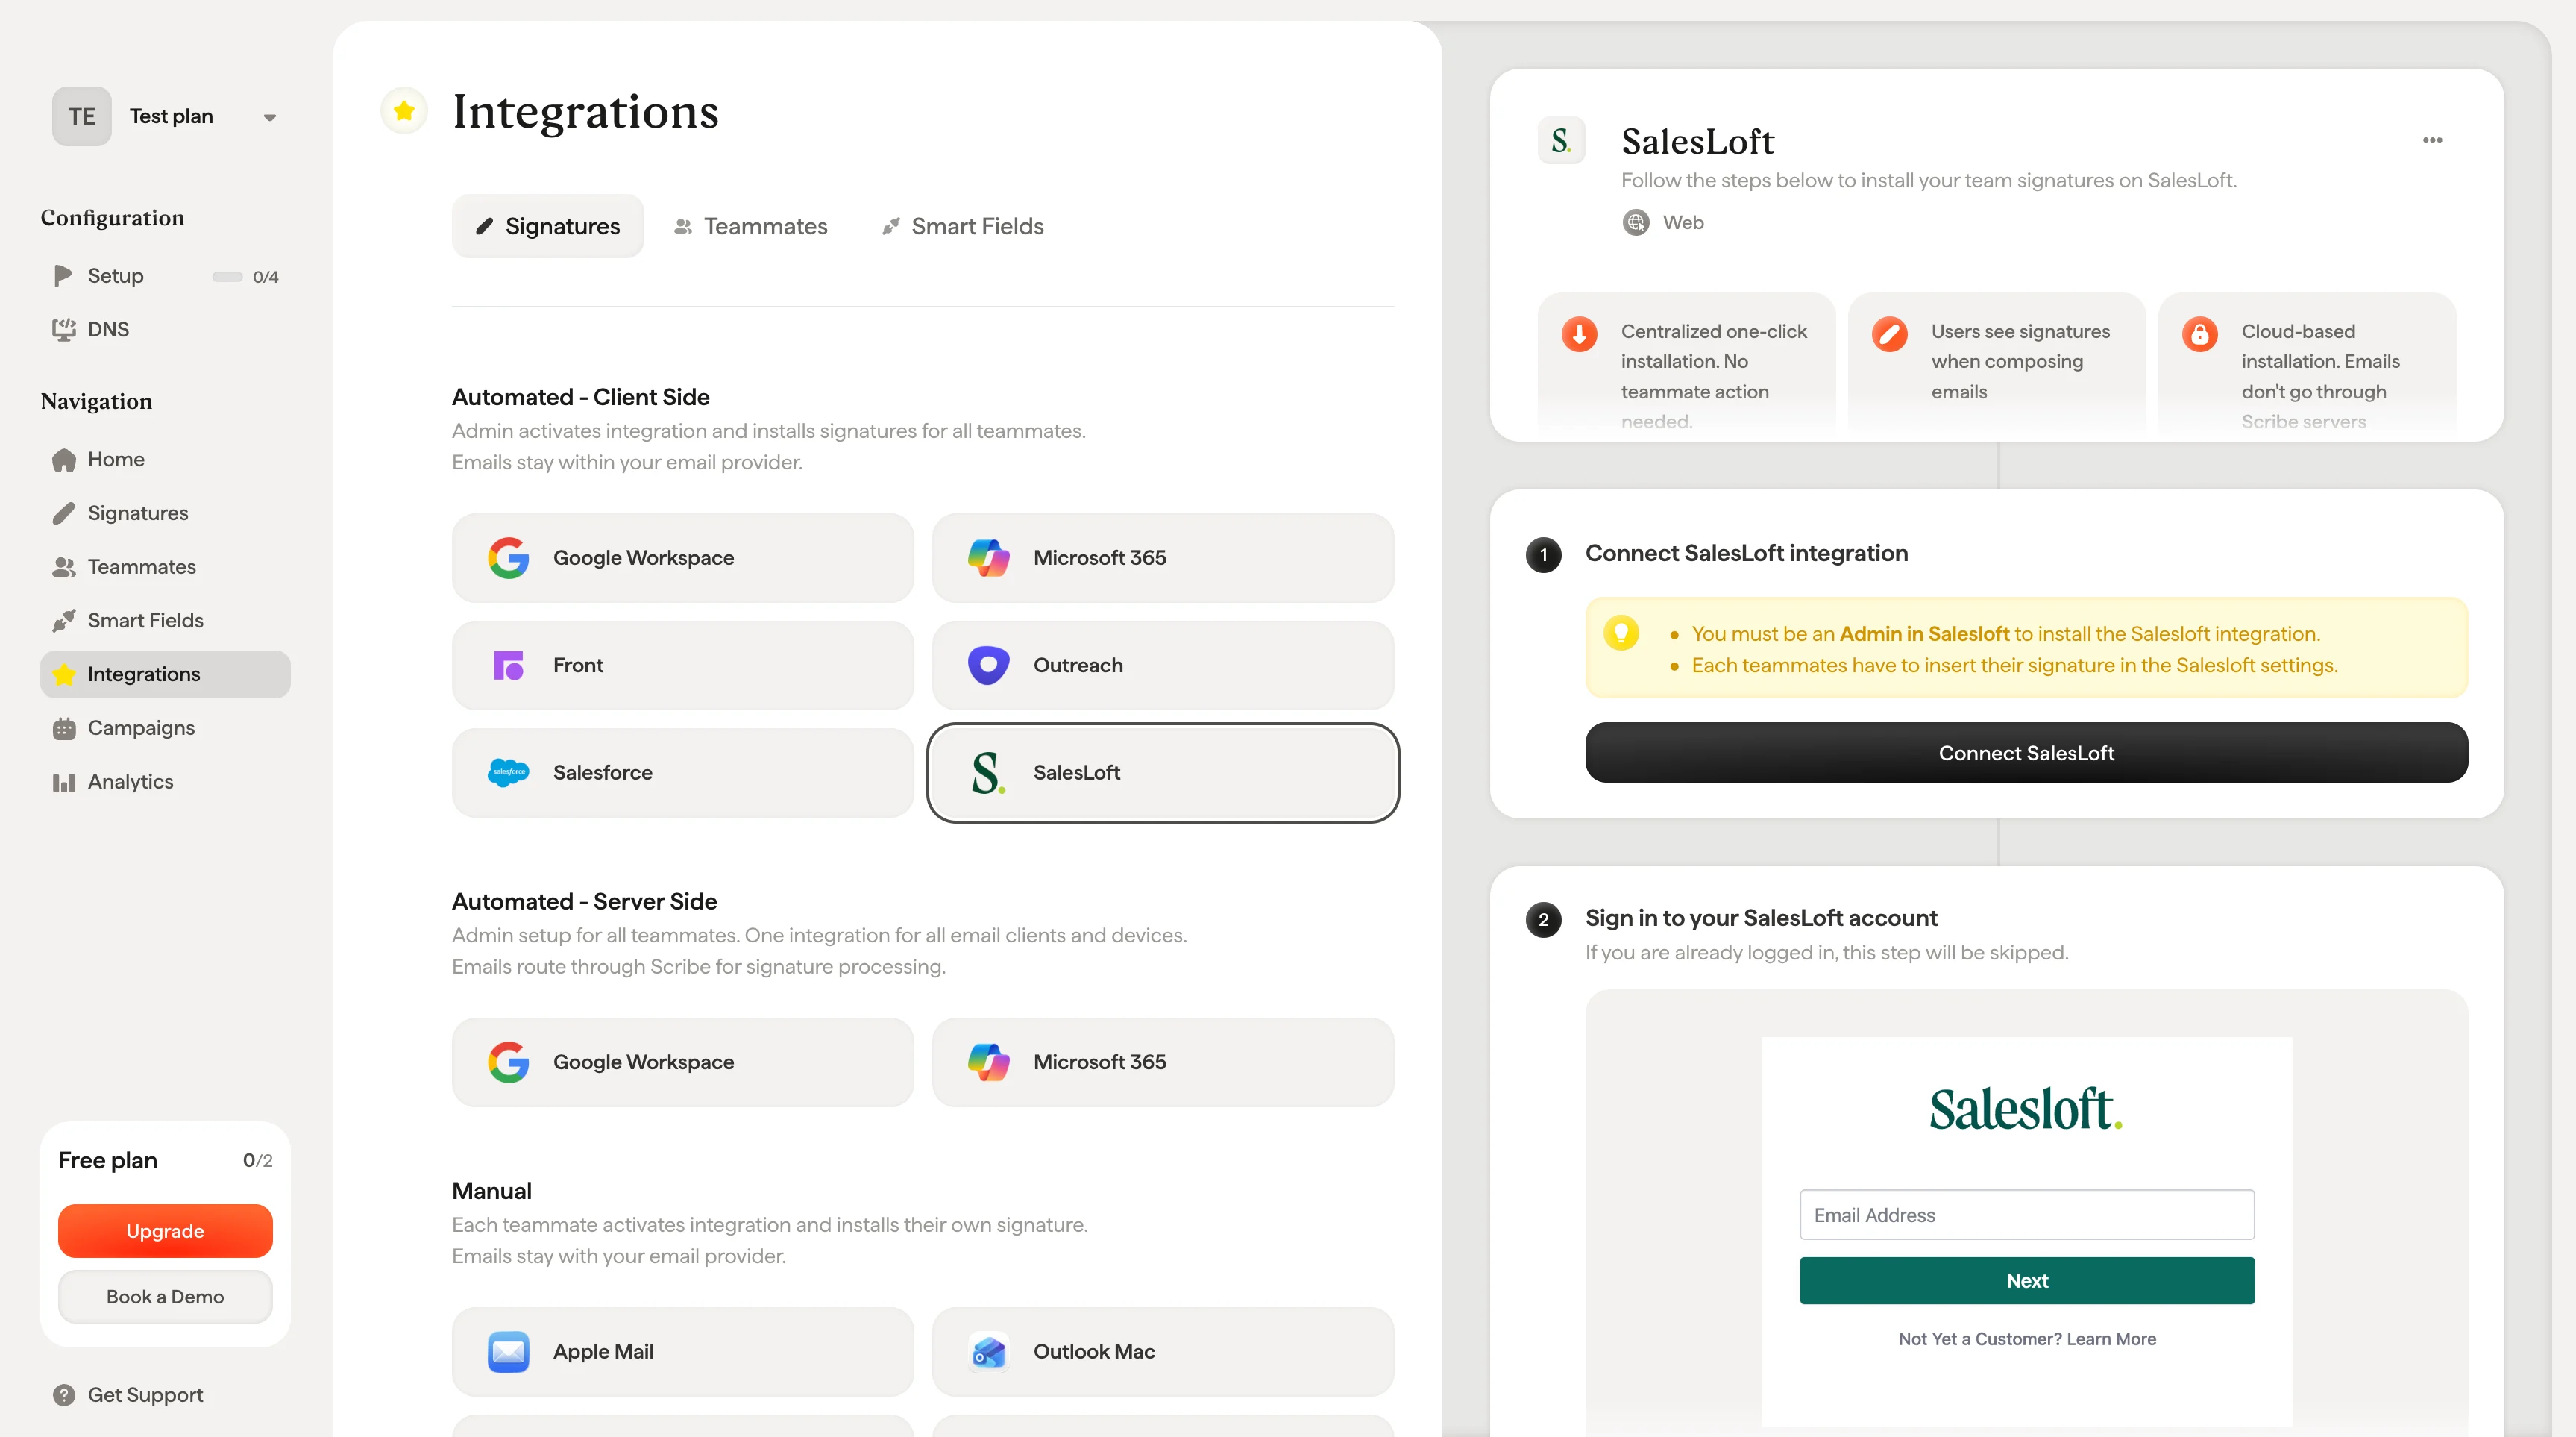Select Integrations in sidebar navigation

(x=165, y=674)
